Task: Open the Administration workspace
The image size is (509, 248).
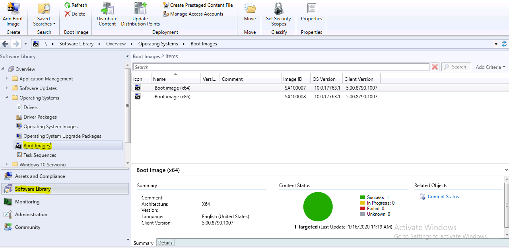Action: 64,215
